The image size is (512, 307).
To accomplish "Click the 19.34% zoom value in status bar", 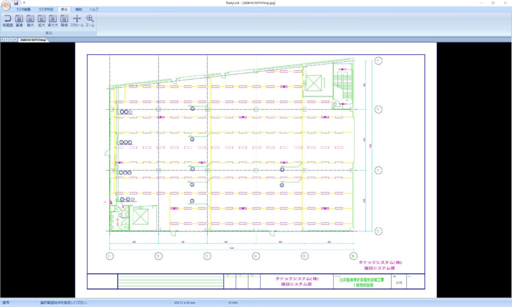I will [x=233, y=303].
